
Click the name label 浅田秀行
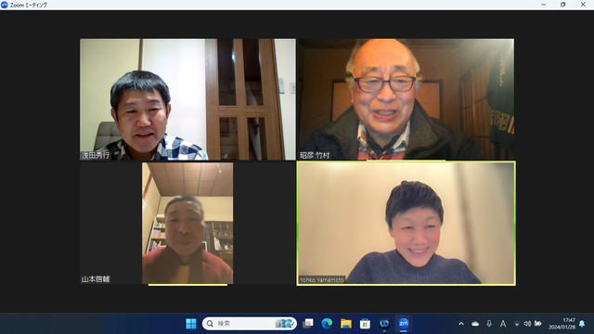(96, 155)
